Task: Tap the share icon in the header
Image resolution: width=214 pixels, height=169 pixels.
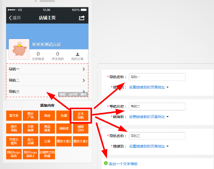Action: pos(82,18)
